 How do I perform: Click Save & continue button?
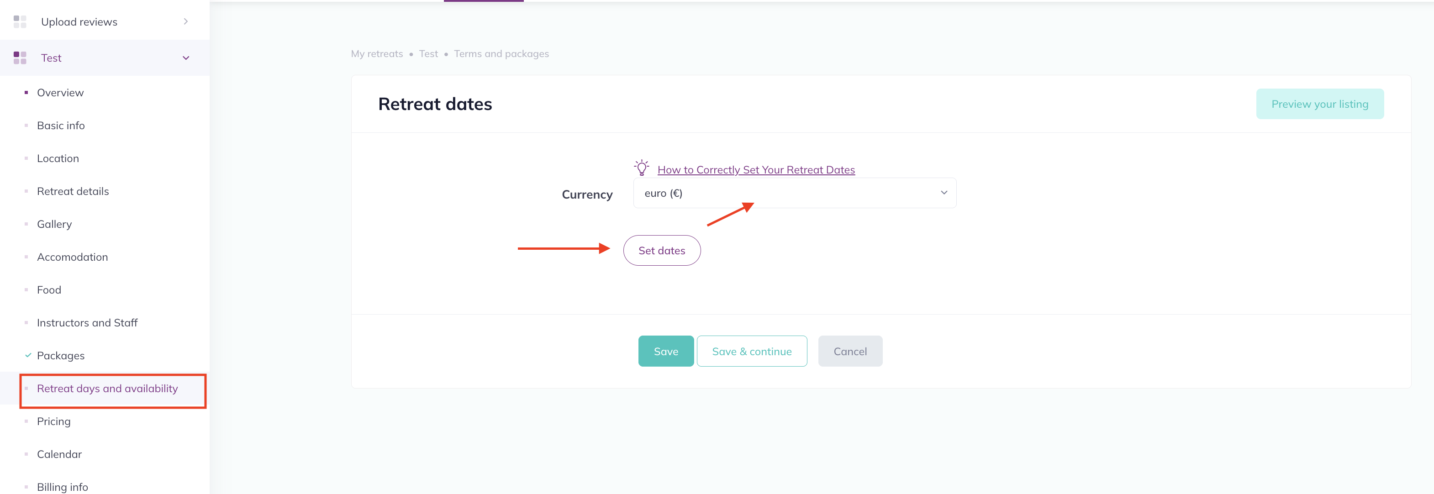752,351
